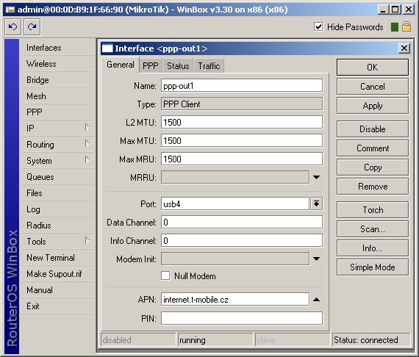Collapse the APN field arrow
This screenshot has height=357, width=419.
(316, 299)
